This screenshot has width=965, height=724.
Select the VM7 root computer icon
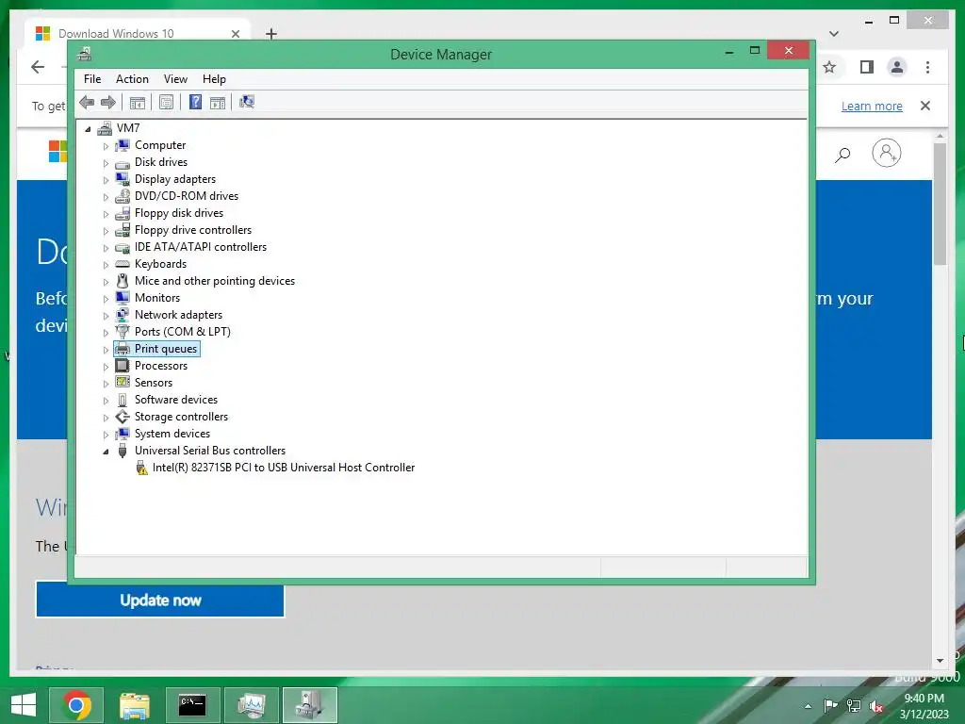(x=105, y=128)
